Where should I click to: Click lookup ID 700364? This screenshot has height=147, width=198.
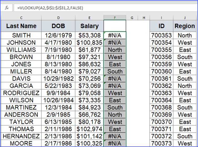[x=161, y=100]
